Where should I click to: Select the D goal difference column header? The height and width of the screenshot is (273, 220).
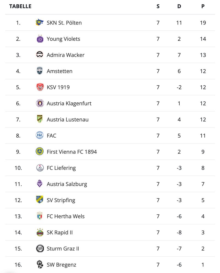(x=179, y=6)
